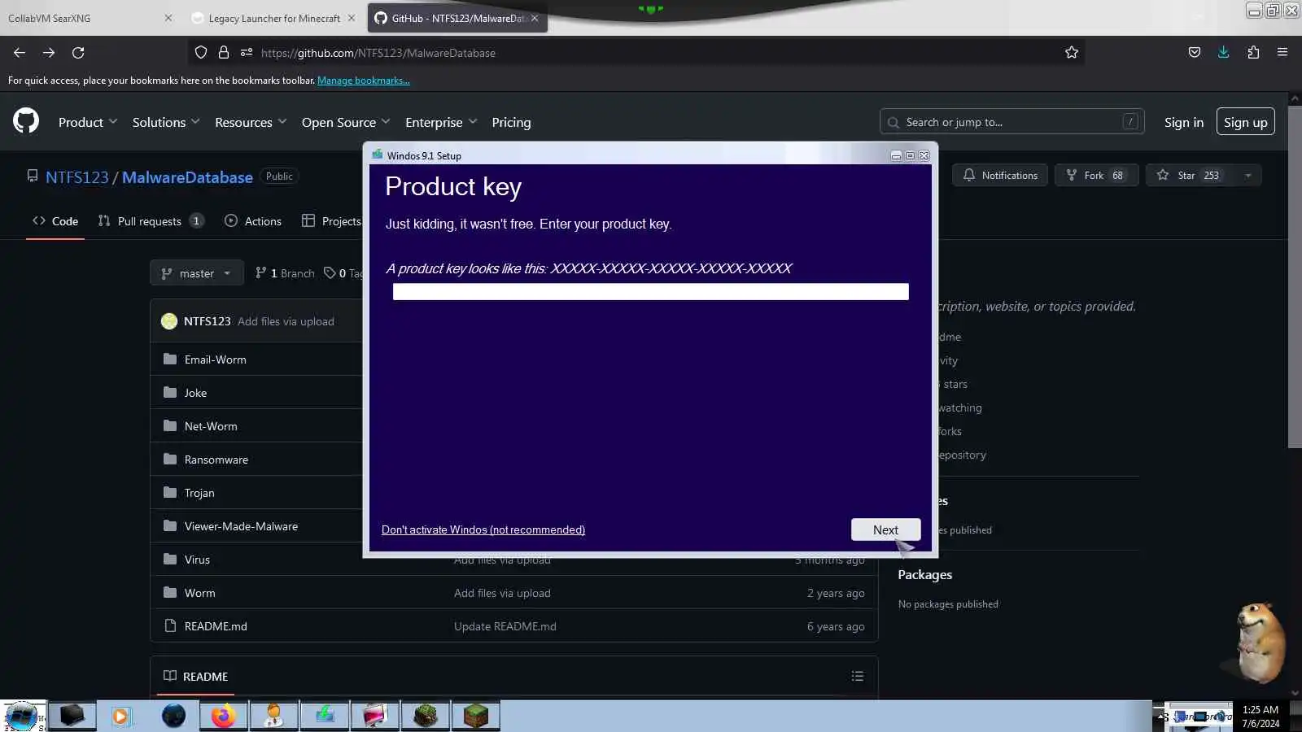Open the MalwareDatabase repository link

187,177
